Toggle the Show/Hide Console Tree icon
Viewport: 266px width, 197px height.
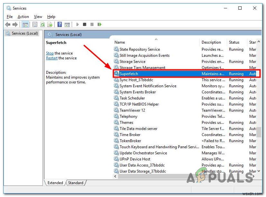tap(25, 24)
